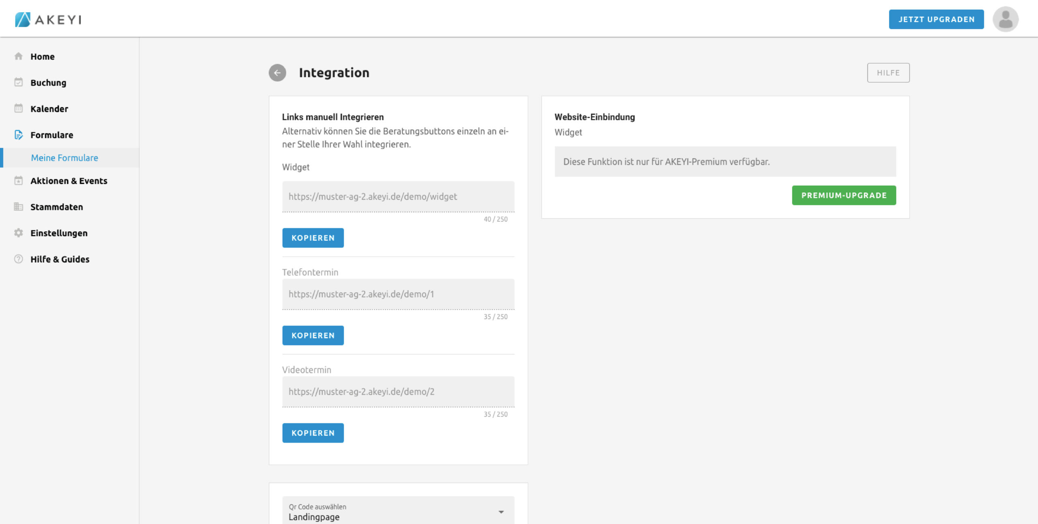Copy the Telefontermin link with Kopieren

tap(313, 336)
